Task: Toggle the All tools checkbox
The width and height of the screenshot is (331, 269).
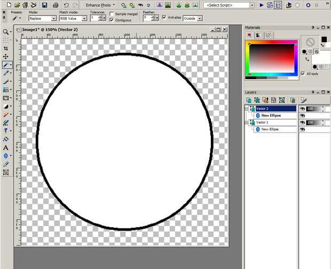Action: tap(303, 74)
